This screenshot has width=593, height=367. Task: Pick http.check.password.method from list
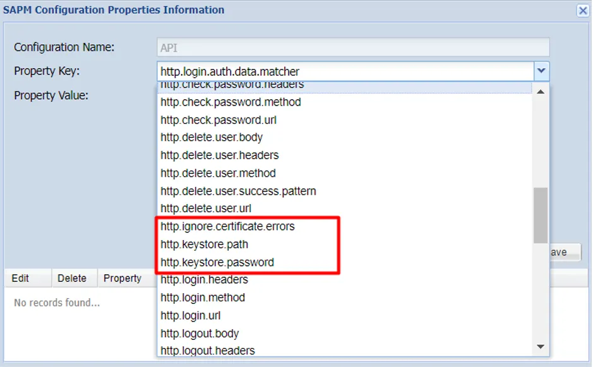tap(345, 102)
